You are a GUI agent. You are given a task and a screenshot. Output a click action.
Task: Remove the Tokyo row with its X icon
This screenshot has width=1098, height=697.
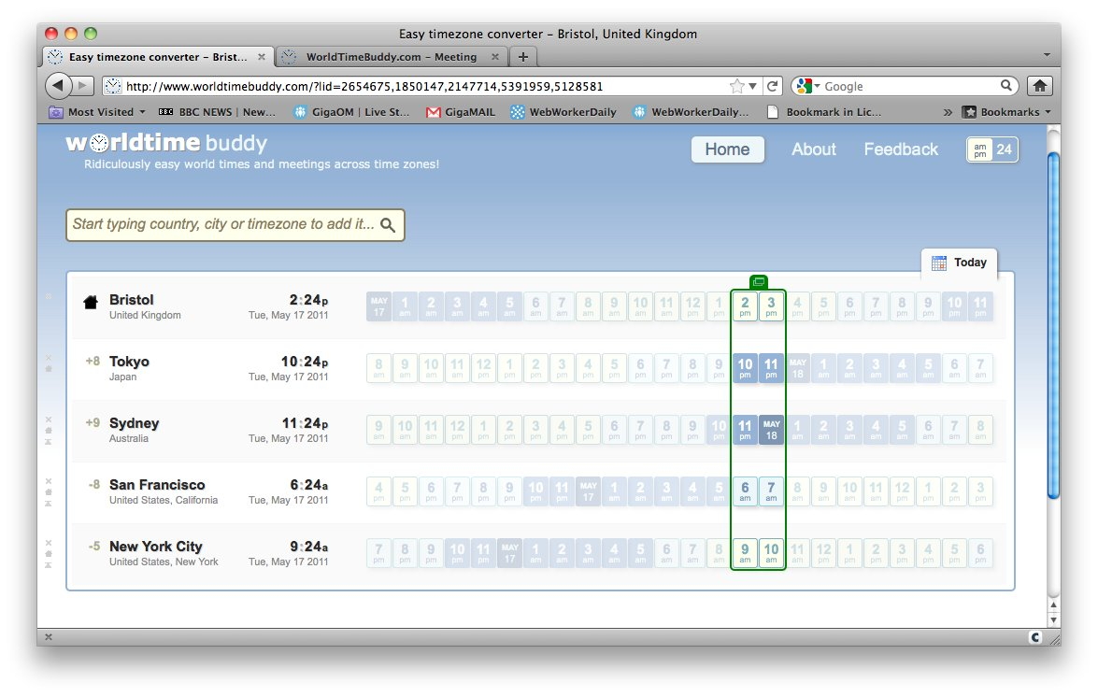pyautogui.click(x=49, y=358)
